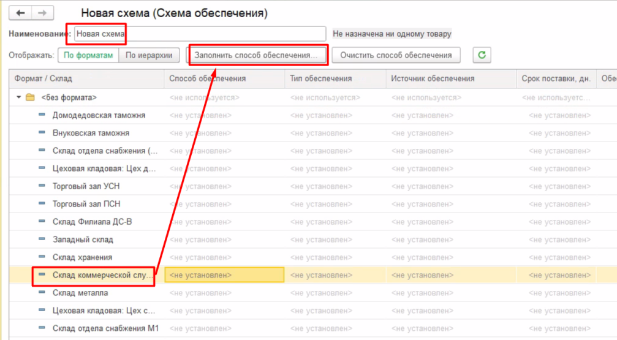Switch display to По иерархии
Image resolution: width=617 pixels, height=340 pixels.
pyautogui.click(x=149, y=55)
